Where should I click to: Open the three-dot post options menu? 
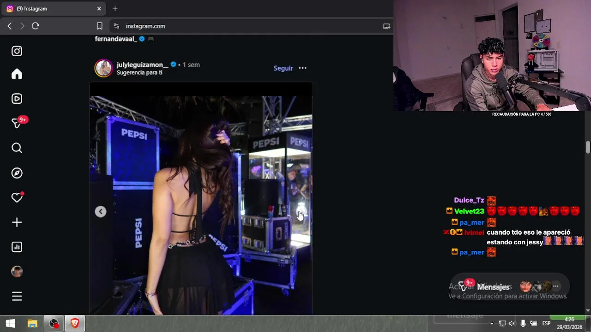coord(302,68)
